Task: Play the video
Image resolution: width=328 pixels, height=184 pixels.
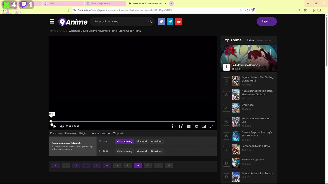Action: pyautogui.click(x=54, y=126)
